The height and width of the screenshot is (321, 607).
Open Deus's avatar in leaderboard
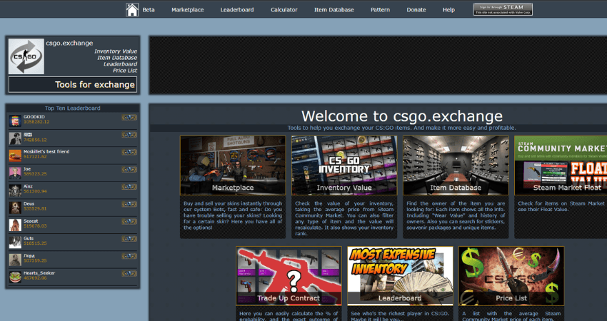pyautogui.click(x=15, y=208)
